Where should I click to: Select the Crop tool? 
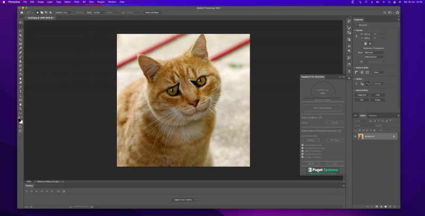(x=20, y=39)
